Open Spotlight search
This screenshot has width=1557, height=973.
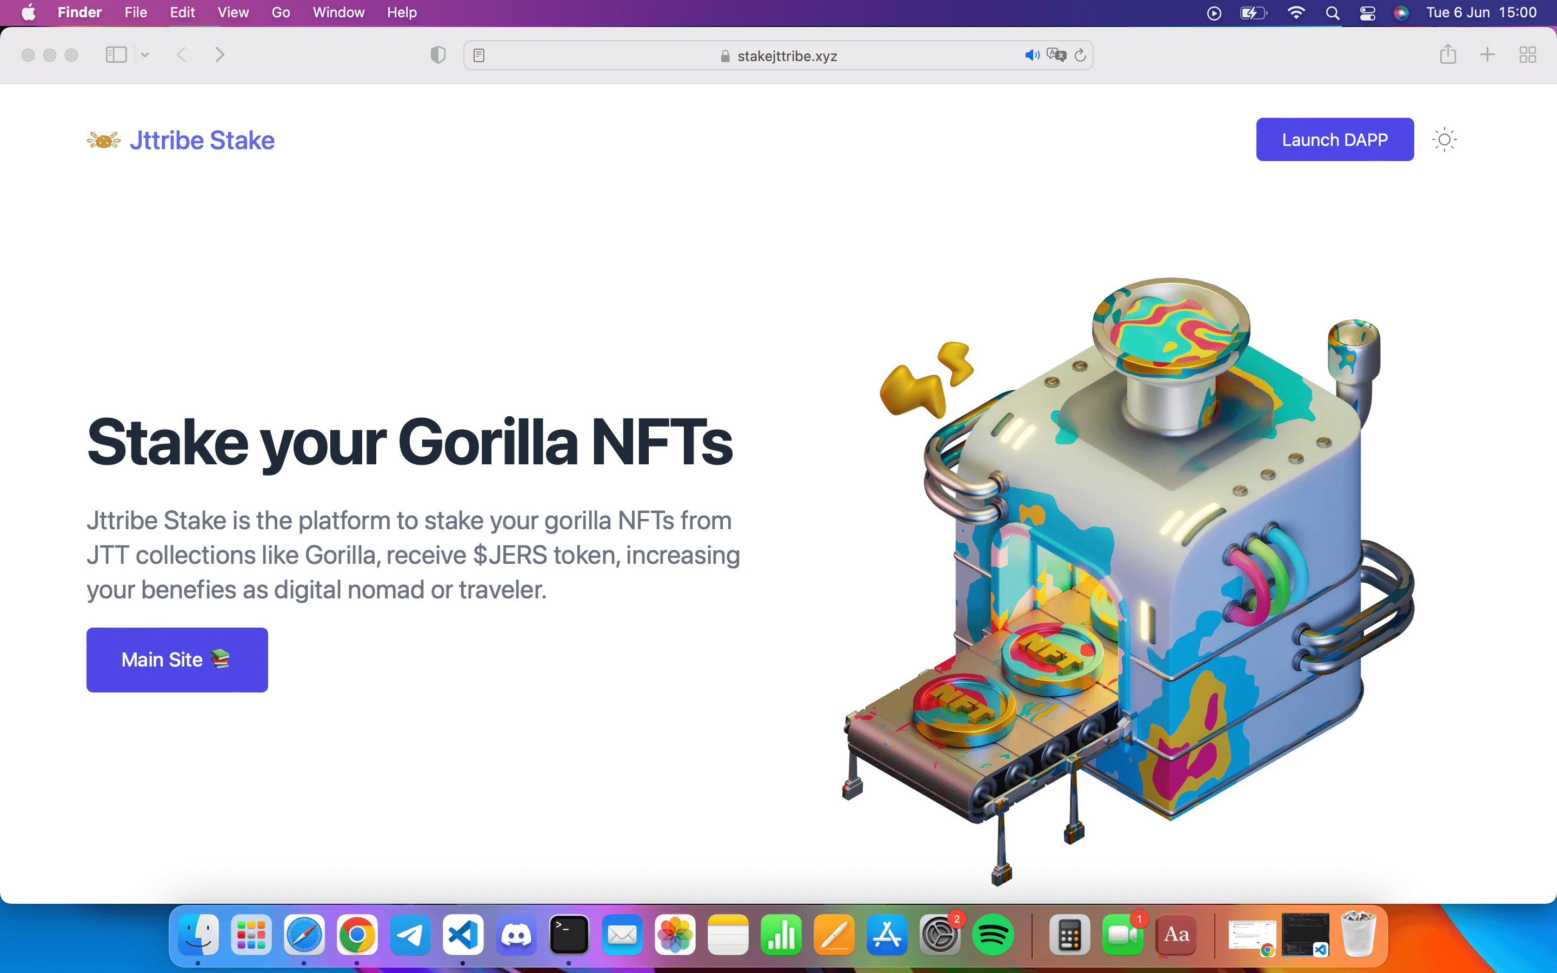[x=1333, y=13]
